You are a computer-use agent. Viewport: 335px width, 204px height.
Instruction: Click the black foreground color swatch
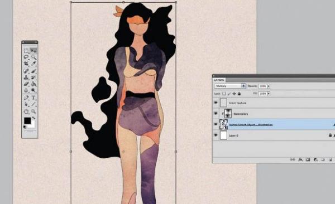pos(27,120)
